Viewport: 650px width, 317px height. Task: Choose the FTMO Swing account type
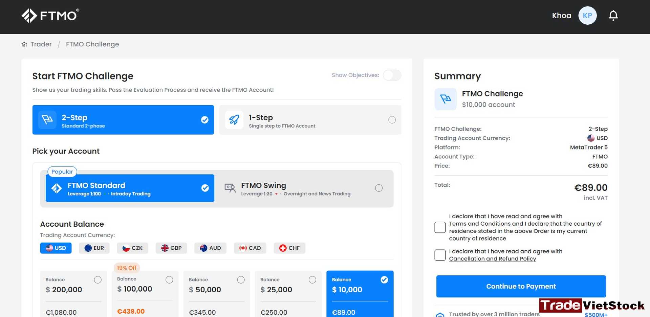304,188
